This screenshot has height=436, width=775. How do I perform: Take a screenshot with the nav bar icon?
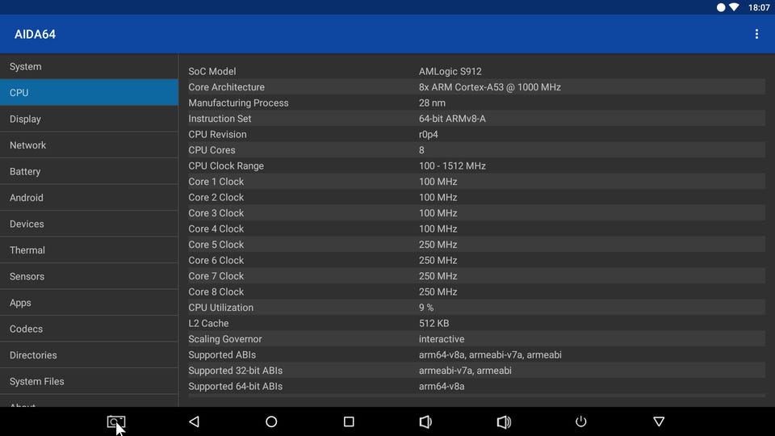pos(116,421)
